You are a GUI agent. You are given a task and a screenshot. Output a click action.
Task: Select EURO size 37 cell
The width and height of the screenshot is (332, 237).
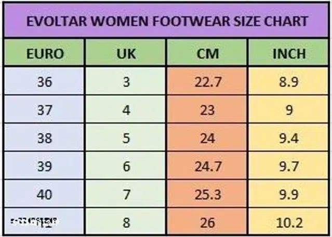[44, 109]
